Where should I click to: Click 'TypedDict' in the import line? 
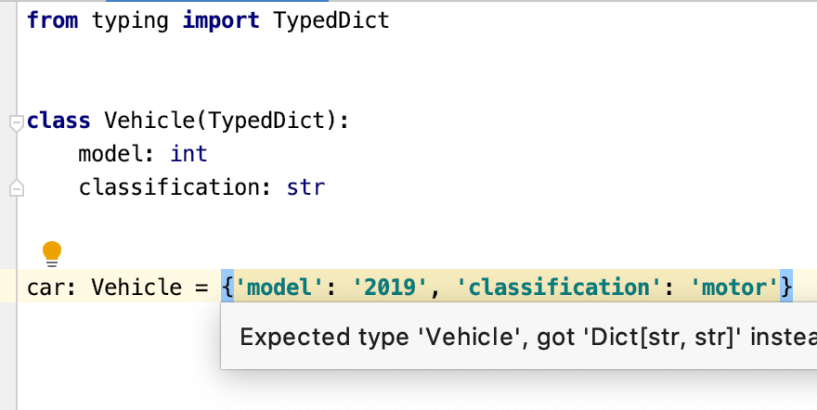[331, 21]
